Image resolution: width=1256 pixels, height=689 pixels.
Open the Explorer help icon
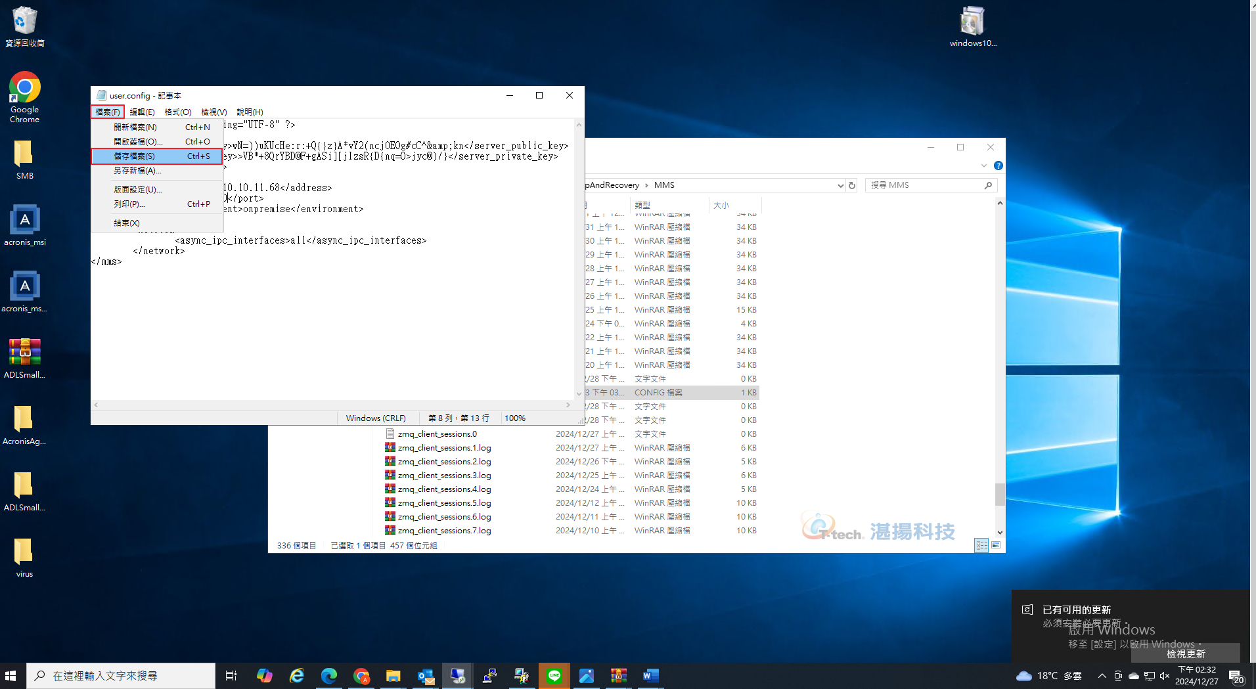click(x=998, y=166)
